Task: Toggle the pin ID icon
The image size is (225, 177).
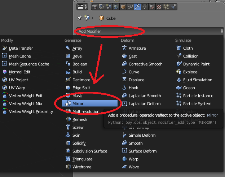Action: click(x=79, y=18)
